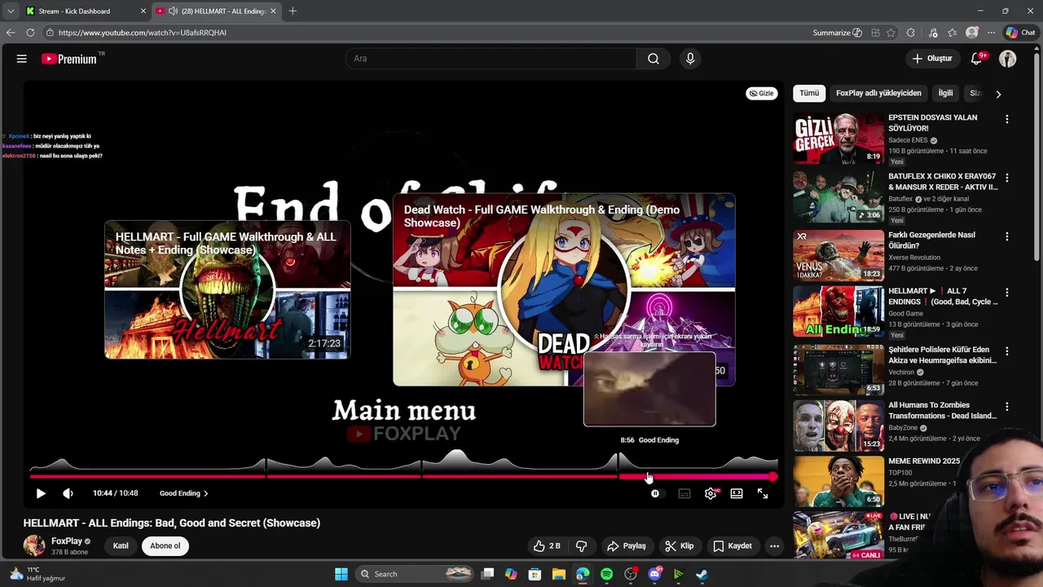This screenshot has height=587, width=1043.
Task: Show more filter chips with right arrow
Action: [x=998, y=94]
